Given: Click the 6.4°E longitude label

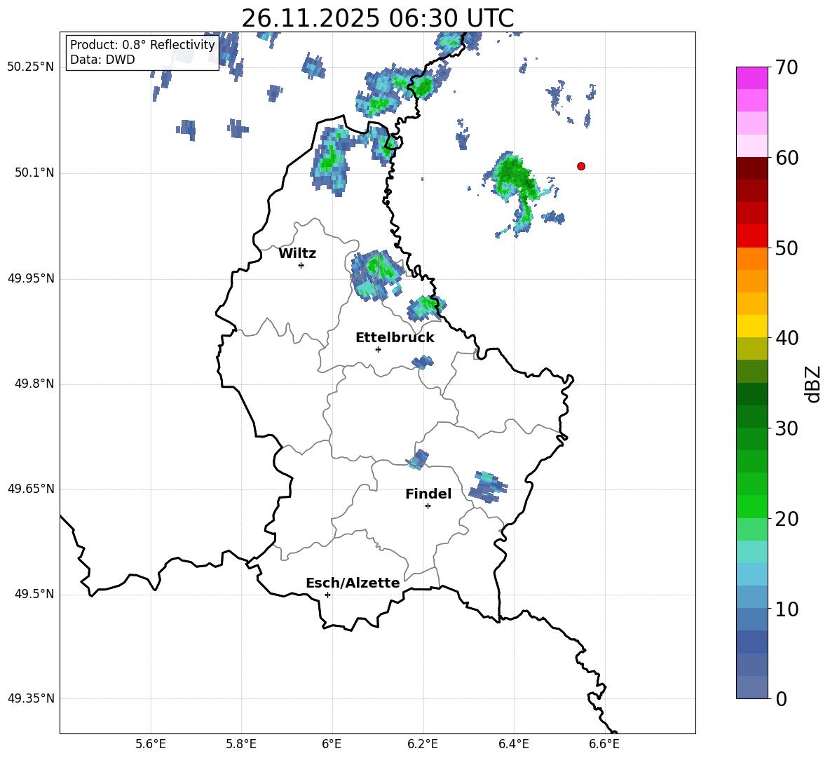Looking at the screenshot, I should pos(513,744).
